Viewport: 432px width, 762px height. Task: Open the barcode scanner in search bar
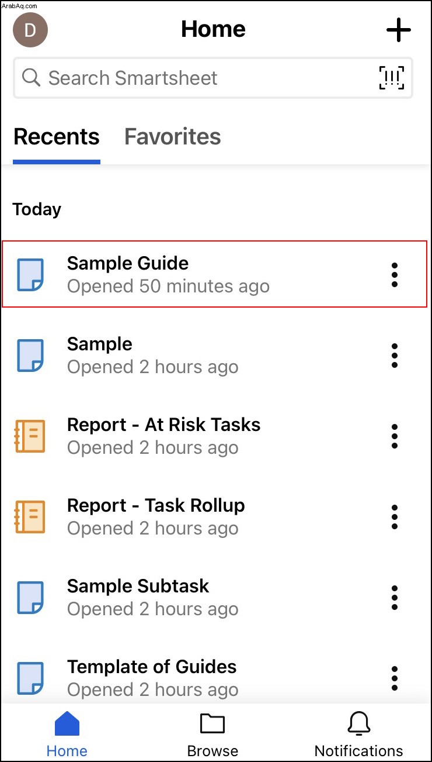tap(391, 78)
